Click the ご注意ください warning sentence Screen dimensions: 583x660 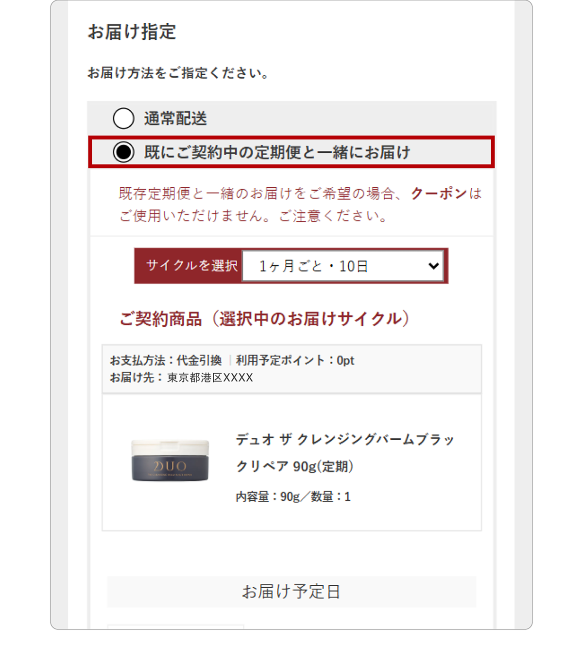(x=333, y=215)
